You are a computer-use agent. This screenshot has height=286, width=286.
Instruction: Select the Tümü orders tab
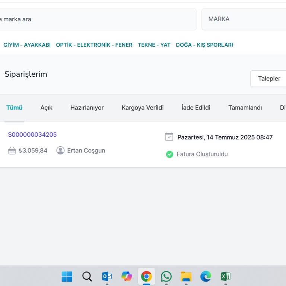pos(14,108)
